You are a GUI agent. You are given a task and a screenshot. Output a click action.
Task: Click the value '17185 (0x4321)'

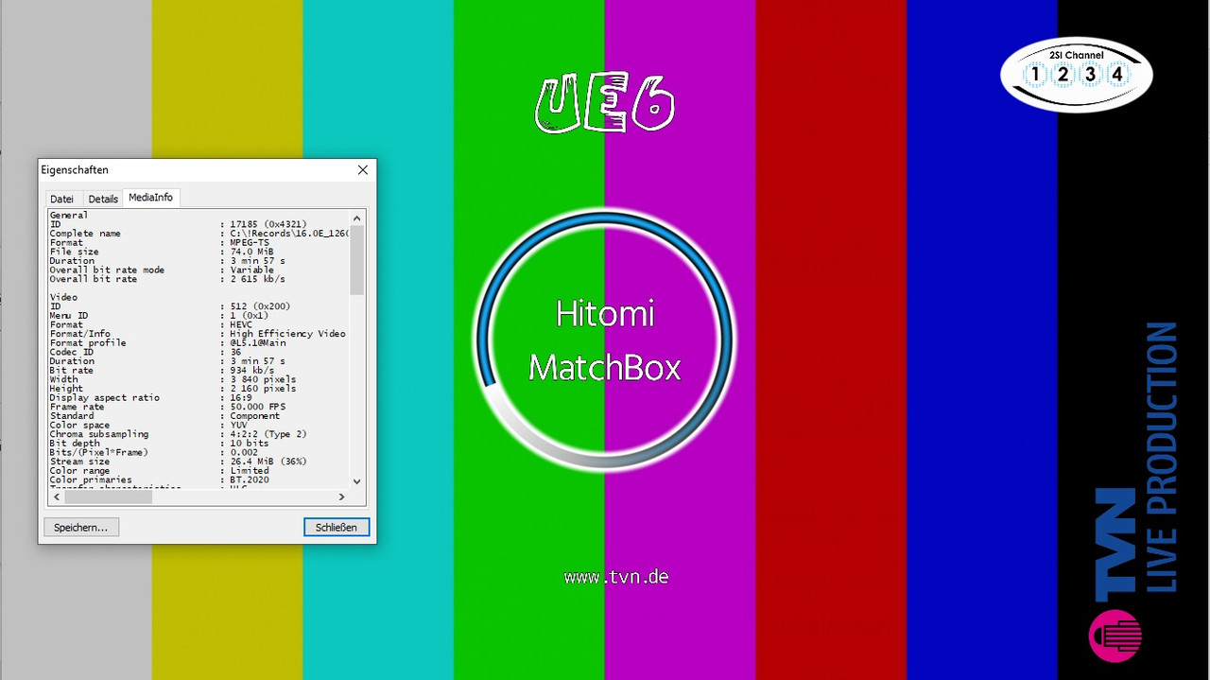268,224
